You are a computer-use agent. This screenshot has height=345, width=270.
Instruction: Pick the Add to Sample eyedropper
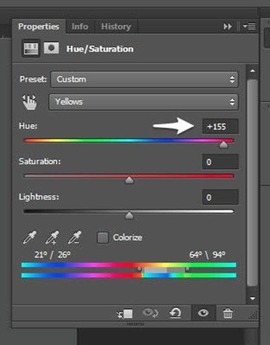(52, 237)
